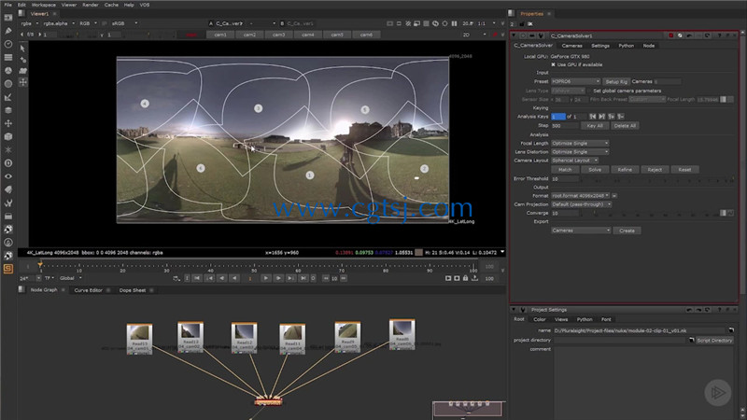
Task: Click the Setup Rig button
Action: click(616, 81)
